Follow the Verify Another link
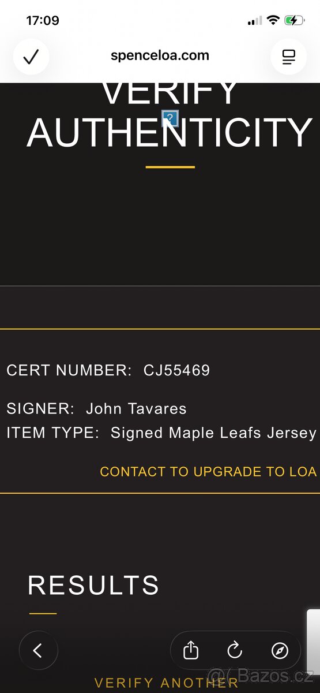The width and height of the screenshot is (320, 693). pos(167,683)
